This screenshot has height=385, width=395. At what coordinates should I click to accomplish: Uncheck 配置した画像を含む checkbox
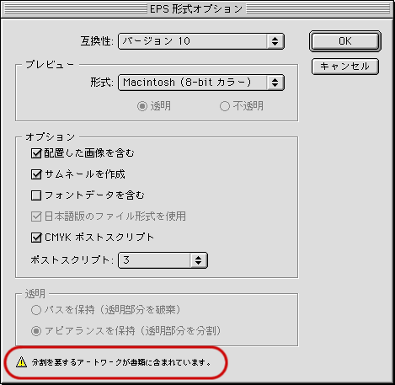(x=36, y=153)
